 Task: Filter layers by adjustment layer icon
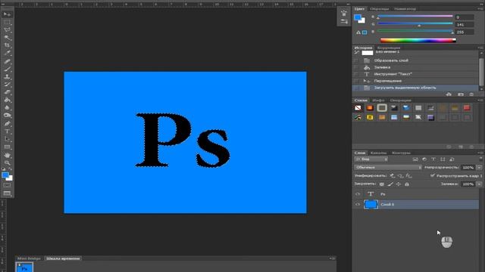424,159
